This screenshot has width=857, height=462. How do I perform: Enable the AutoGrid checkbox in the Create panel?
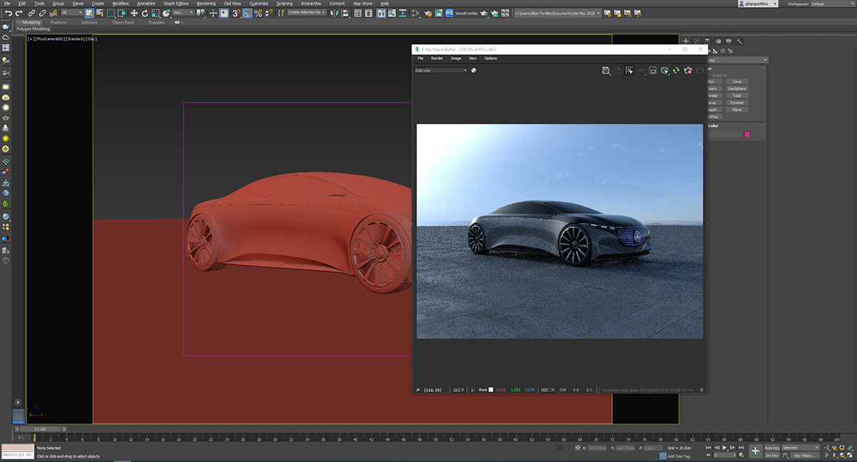pos(711,75)
